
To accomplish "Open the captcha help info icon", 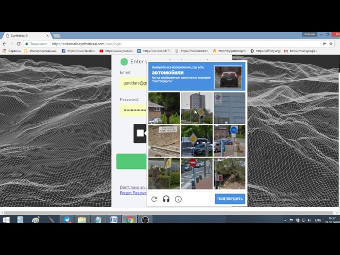I will tap(178, 199).
